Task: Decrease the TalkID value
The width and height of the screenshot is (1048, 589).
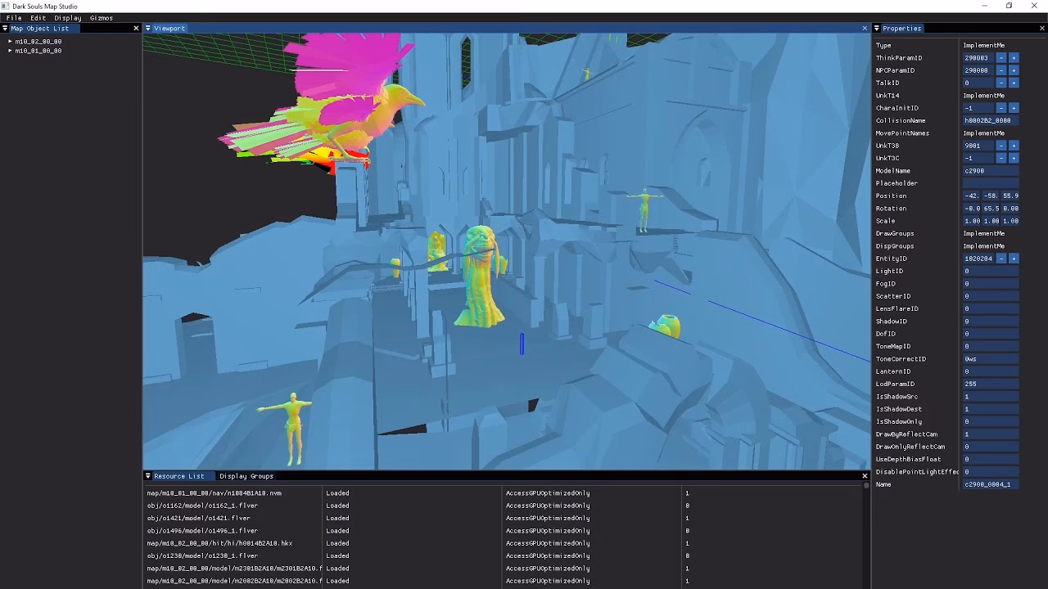Action: (x=1001, y=83)
